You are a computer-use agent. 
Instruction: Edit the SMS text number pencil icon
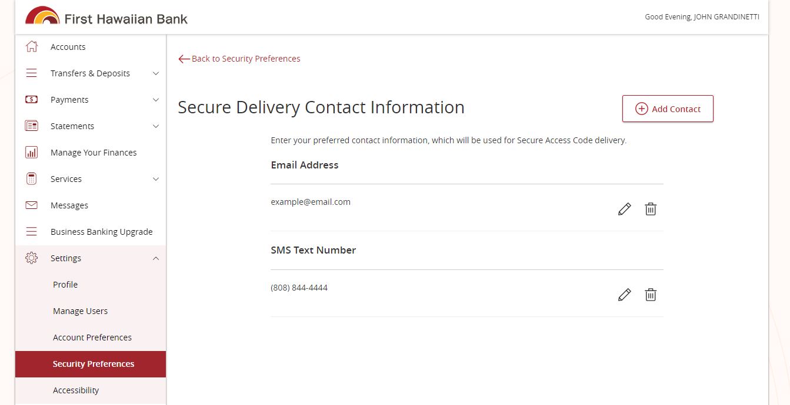pyautogui.click(x=625, y=295)
